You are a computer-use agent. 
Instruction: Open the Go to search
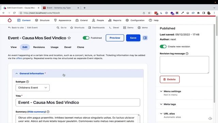pos(62,28)
